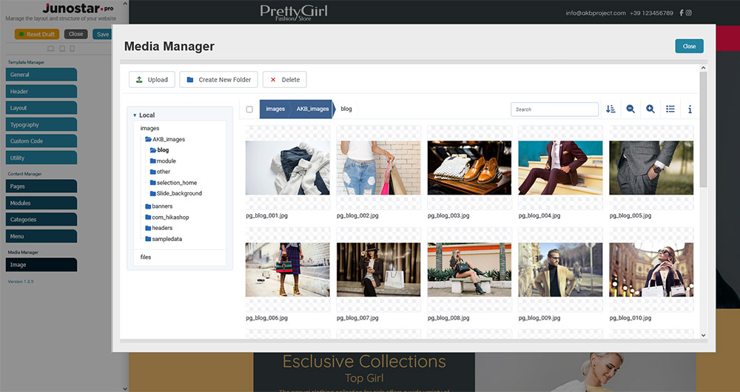Switch to list view icon
This screenshot has width=740, height=392.
click(670, 109)
